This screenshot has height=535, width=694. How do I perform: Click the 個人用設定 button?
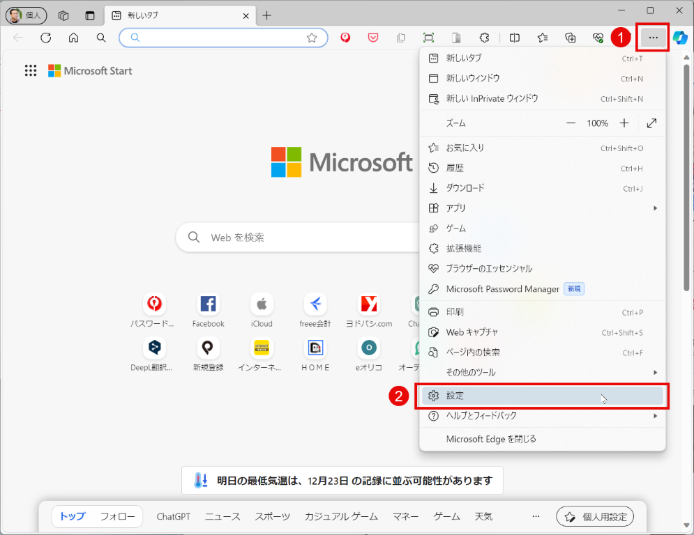(x=595, y=516)
